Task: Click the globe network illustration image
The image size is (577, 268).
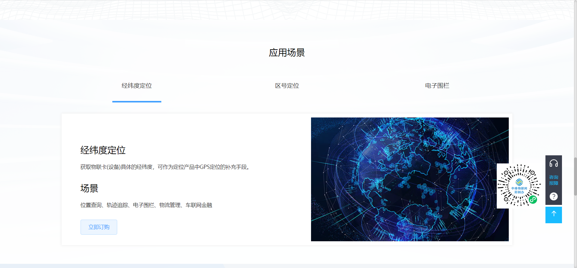Action: 410,179
